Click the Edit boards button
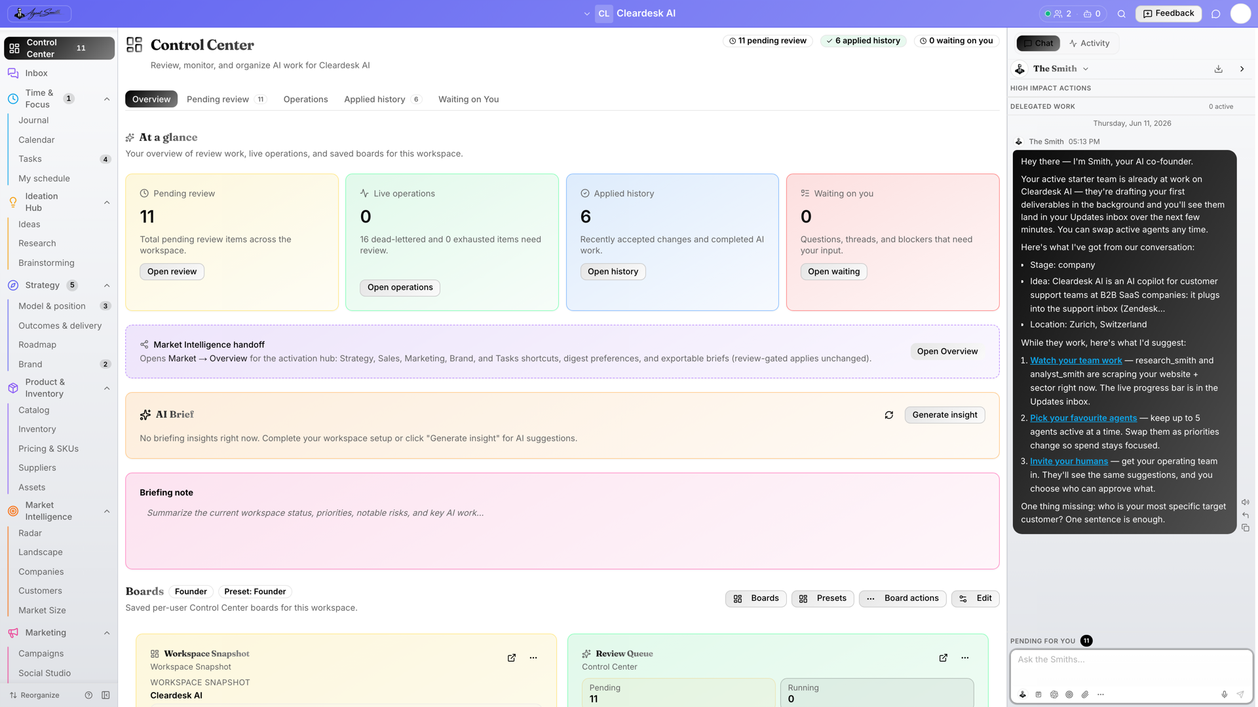This screenshot has height=707, width=1258. (976, 598)
